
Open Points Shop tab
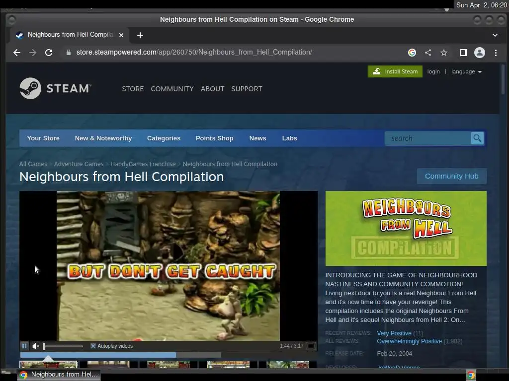[x=215, y=138]
